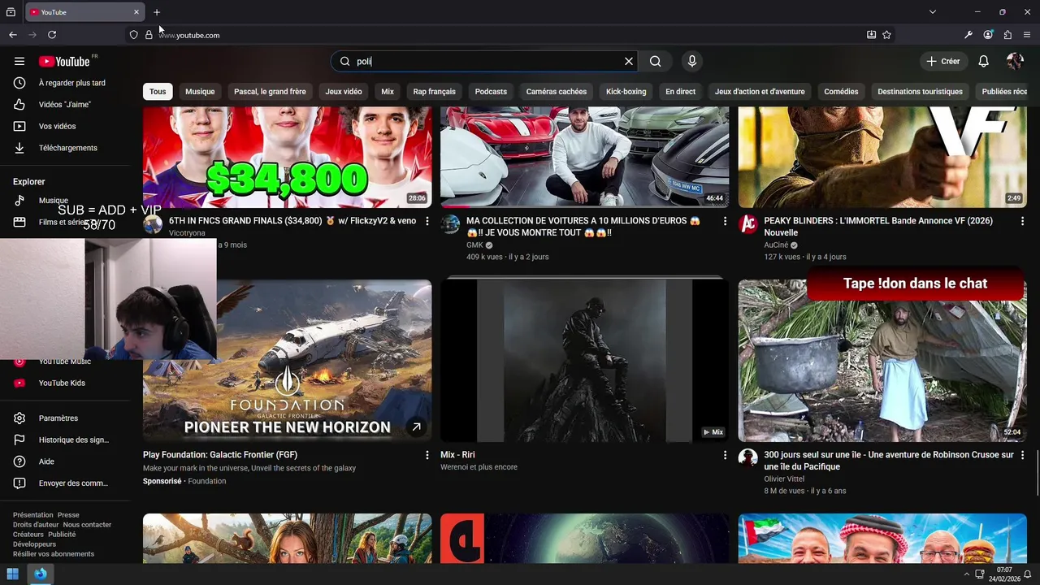Start voice search with the microphone icon

point(691,61)
